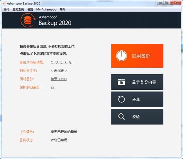183x159 pixels.
Task: Minimize the Ashampoo Backup window
Action: coord(161,3)
